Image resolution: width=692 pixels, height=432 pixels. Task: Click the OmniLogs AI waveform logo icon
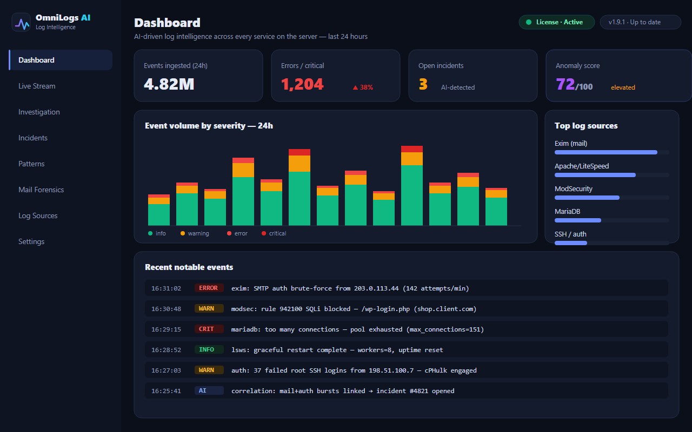click(x=21, y=22)
